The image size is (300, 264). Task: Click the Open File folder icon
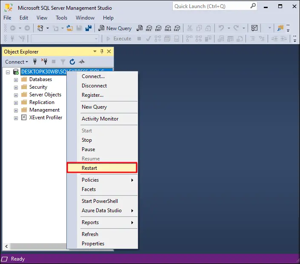pyautogui.click(x=70, y=28)
